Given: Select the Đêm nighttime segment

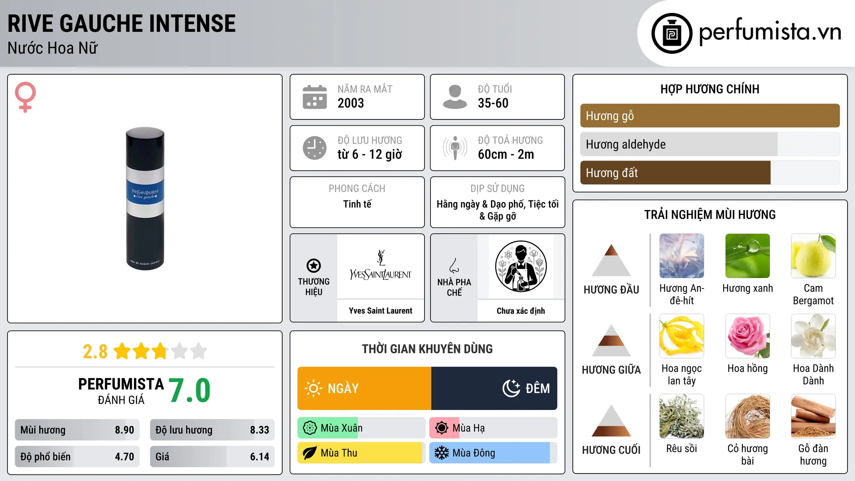Looking at the screenshot, I should (x=494, y=388).
